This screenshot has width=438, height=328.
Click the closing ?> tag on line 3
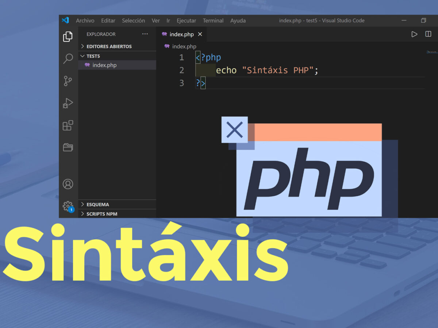click(x=201, y=83)
